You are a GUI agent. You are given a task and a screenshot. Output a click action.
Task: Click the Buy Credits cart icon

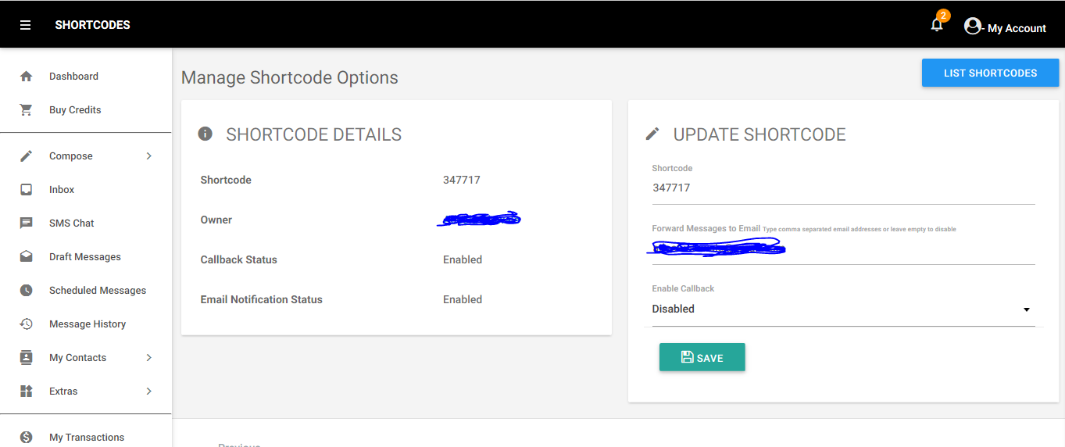(x=26, y=110)
